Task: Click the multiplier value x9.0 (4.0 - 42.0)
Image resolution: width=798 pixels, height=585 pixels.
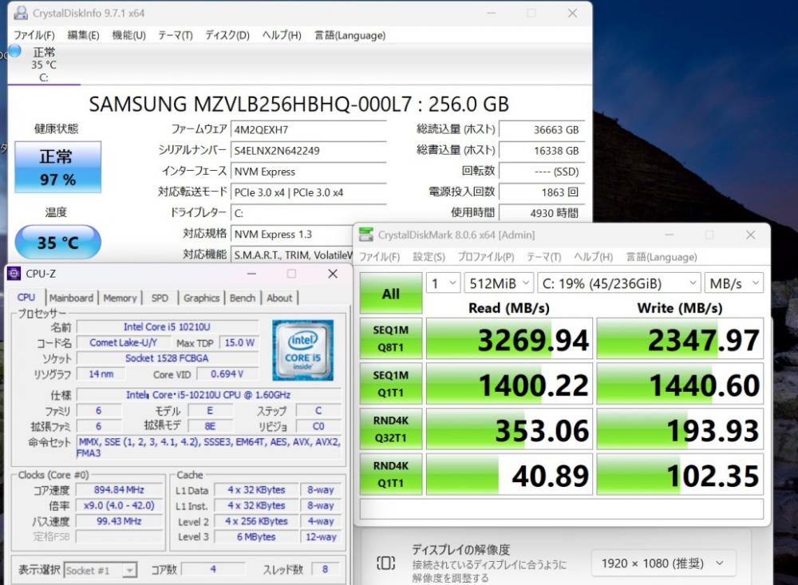Action: (x=119, y=505)
